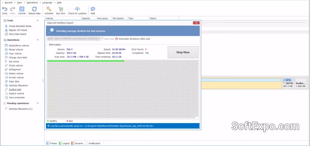Collapse the Tools section
The image size is (310, 146).
coord(38,21)
